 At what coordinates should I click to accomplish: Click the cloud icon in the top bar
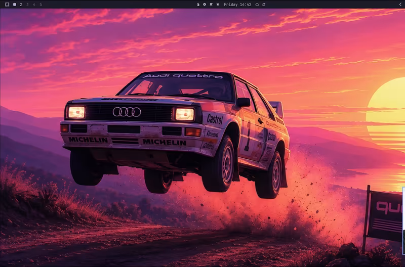(x=257, y=5)
